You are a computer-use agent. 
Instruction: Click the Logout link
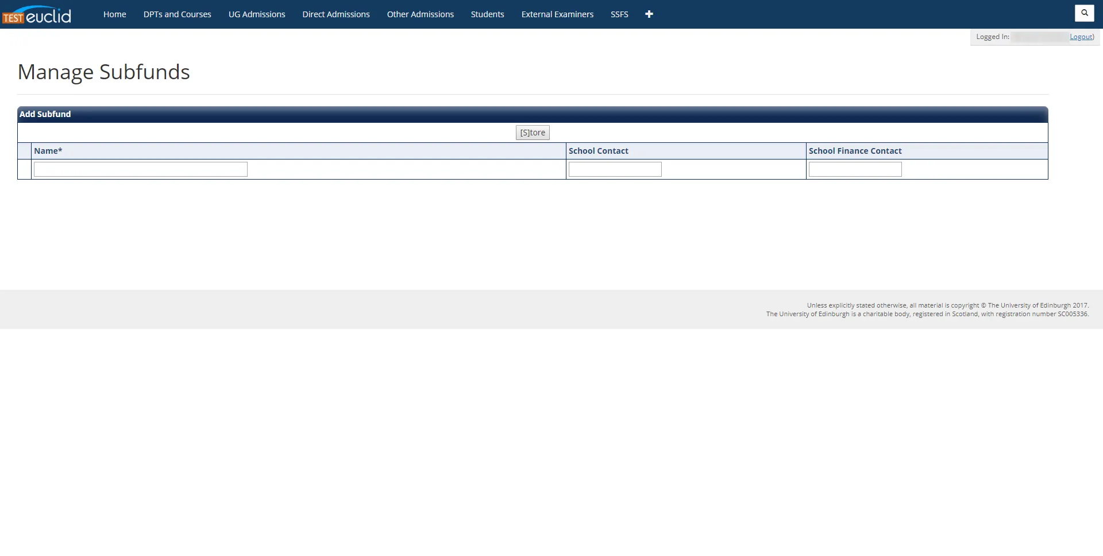1079,36
